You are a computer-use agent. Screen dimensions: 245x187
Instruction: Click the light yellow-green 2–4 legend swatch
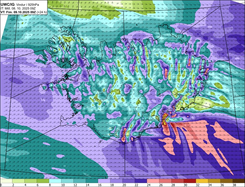pos(18,181)
